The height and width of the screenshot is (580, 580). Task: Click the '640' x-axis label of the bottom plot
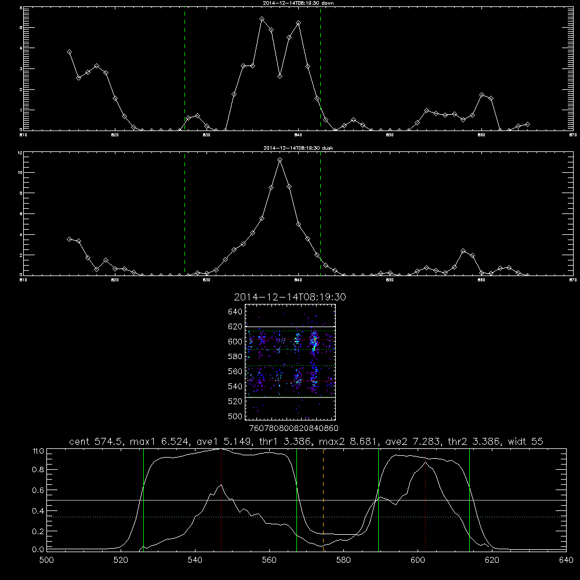point(566,560)
